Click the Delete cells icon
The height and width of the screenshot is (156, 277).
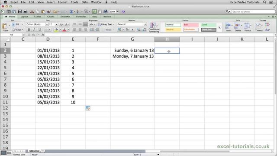(x=238, y=27)
